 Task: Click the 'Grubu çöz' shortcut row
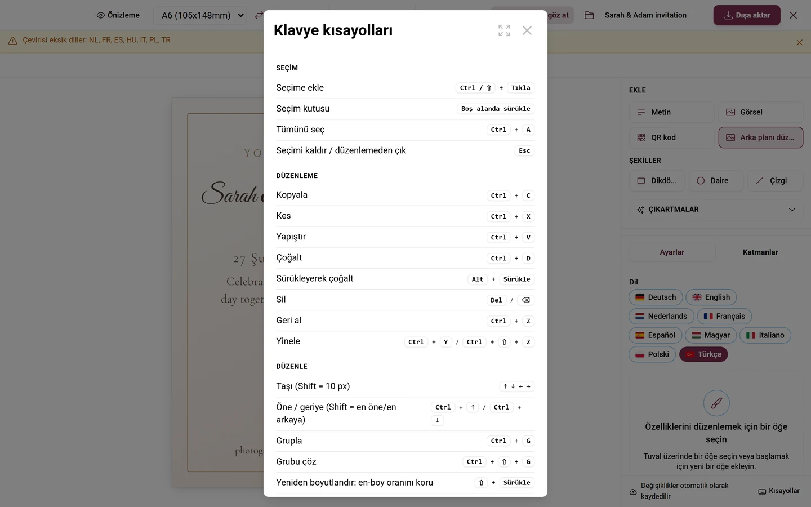coord(405,462)
